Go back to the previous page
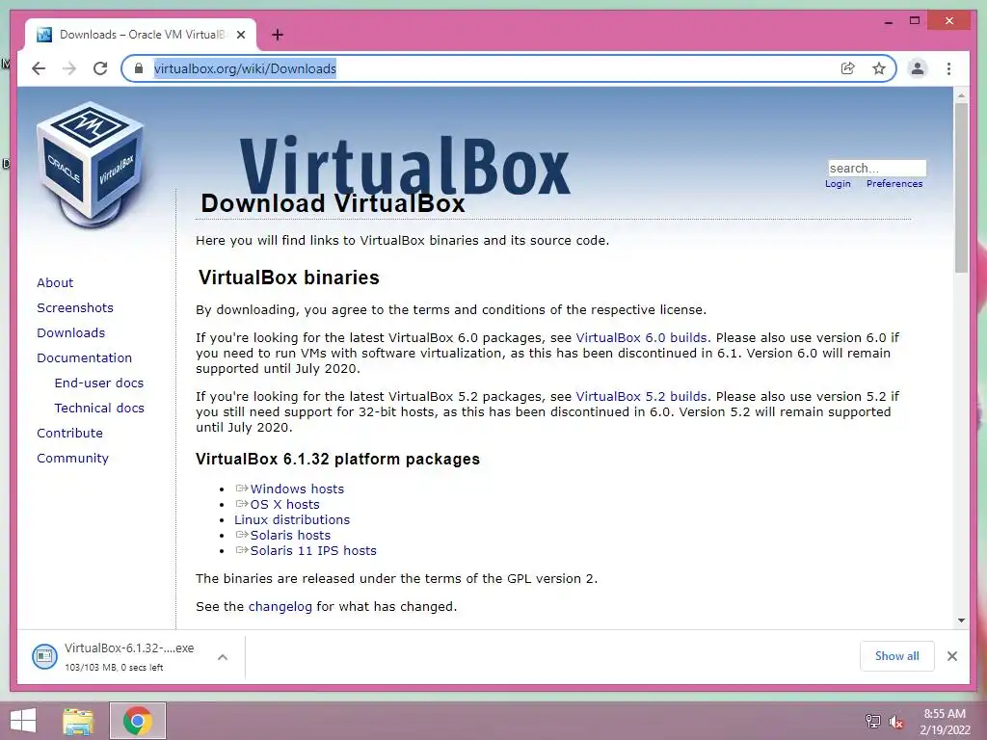This screenshot has height=740, width=987. coord(39,68)
